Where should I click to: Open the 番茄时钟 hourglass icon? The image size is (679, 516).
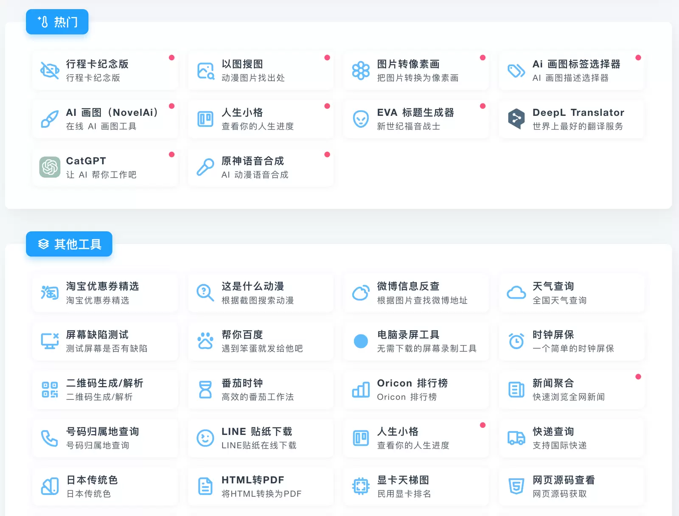pos(205,389)
